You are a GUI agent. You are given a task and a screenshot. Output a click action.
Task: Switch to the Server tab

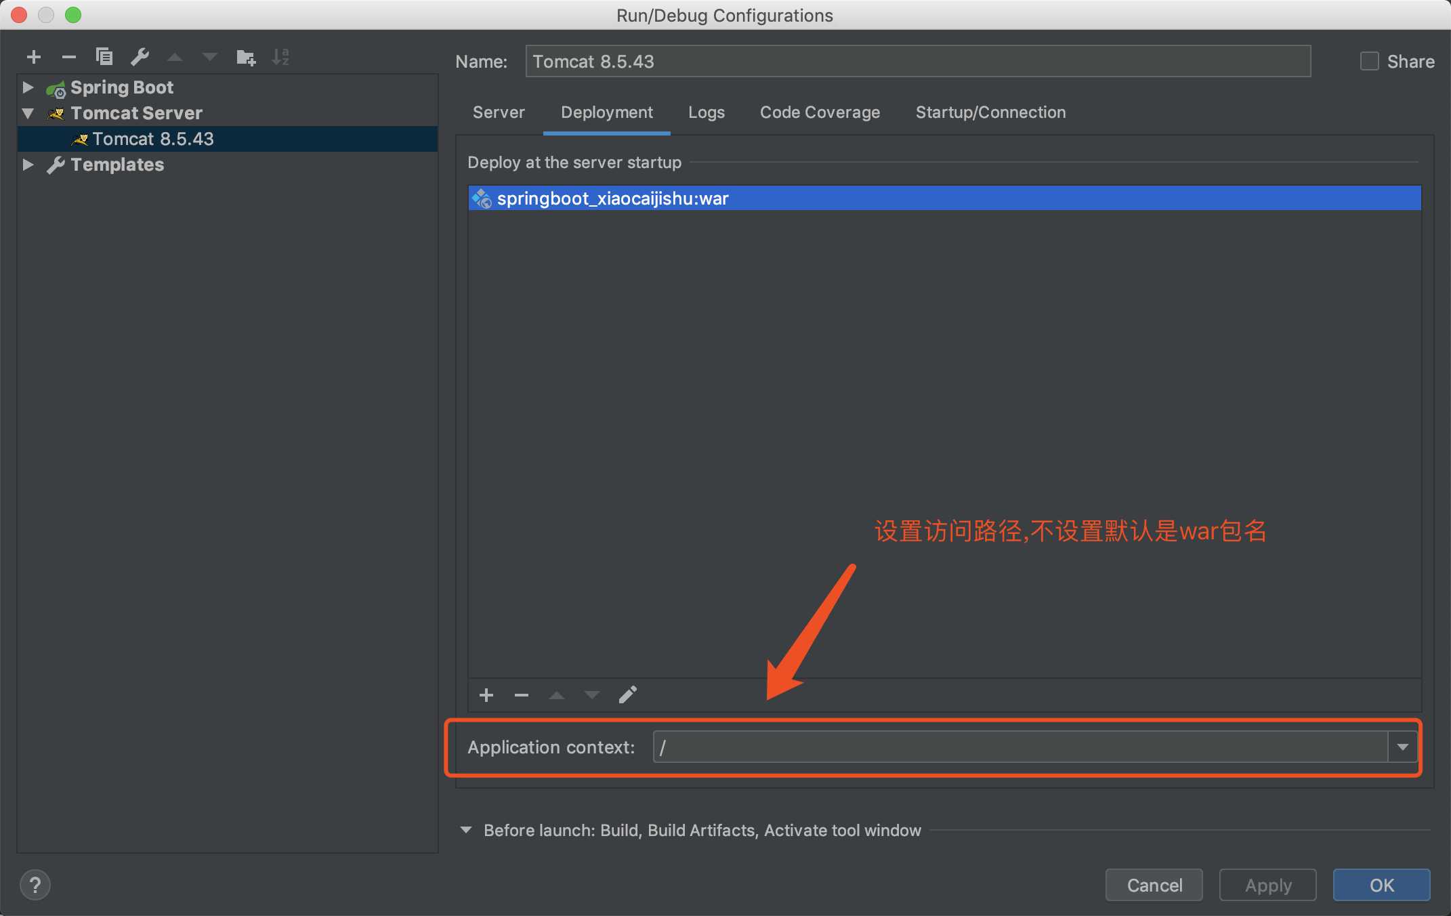[498, 111]
